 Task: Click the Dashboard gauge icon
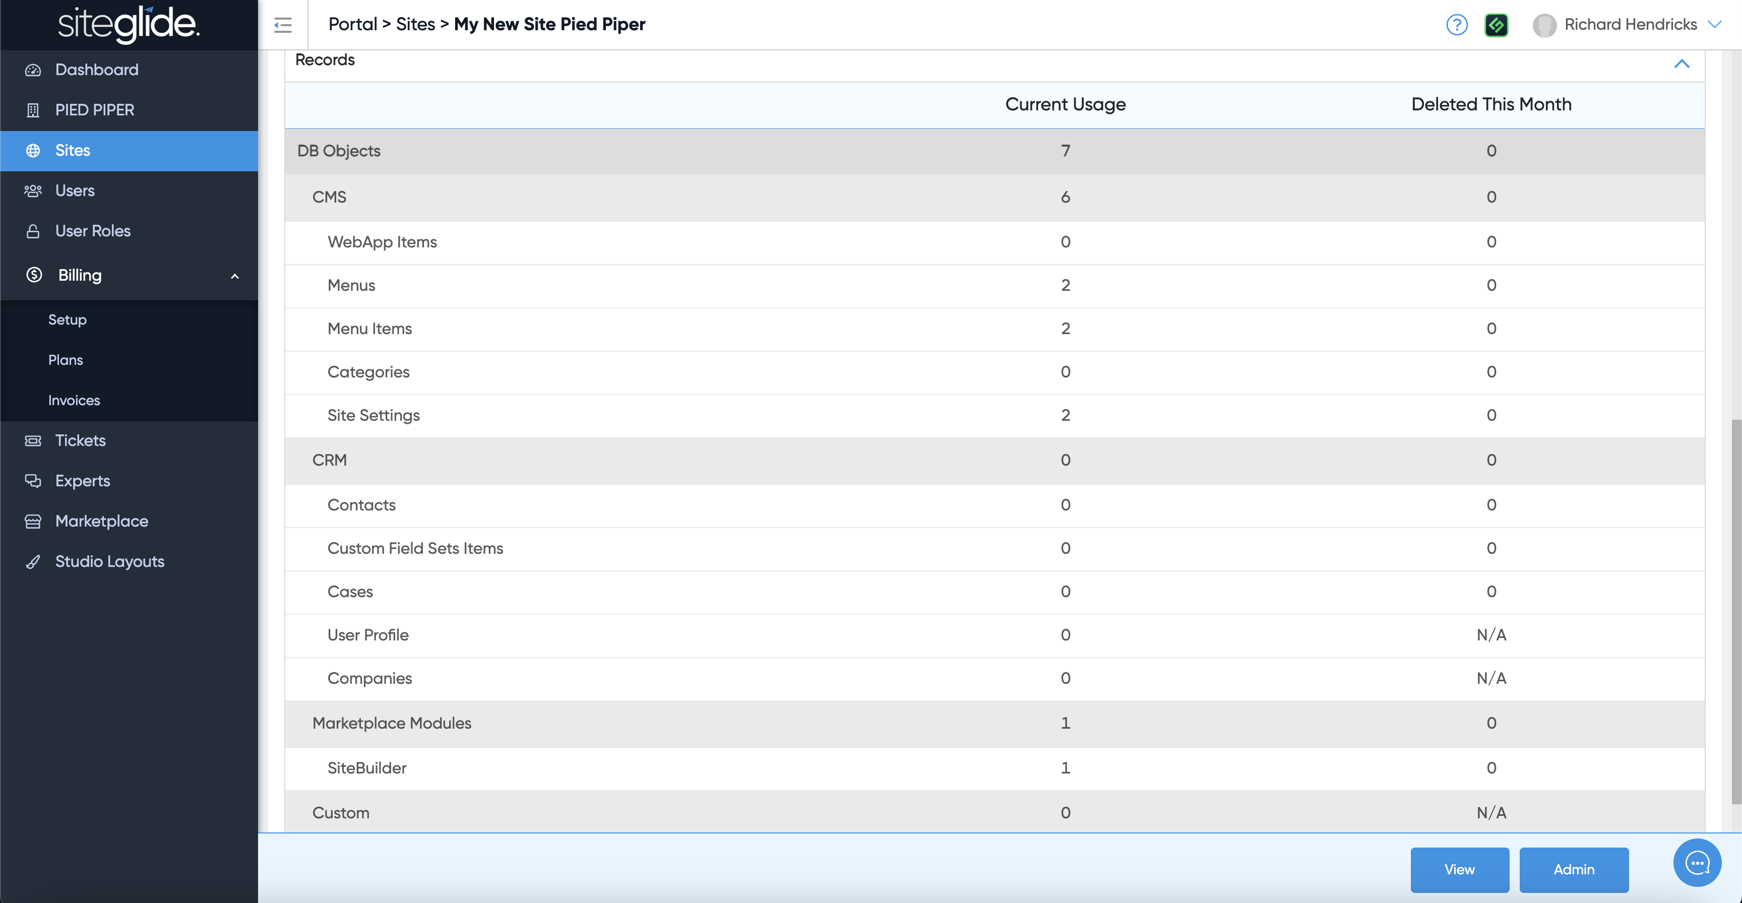tap(32, 70)
